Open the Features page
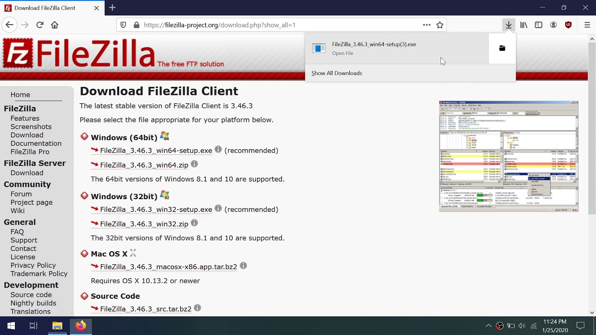This screenshot has height=335, width=596. [x=25, y=118]
